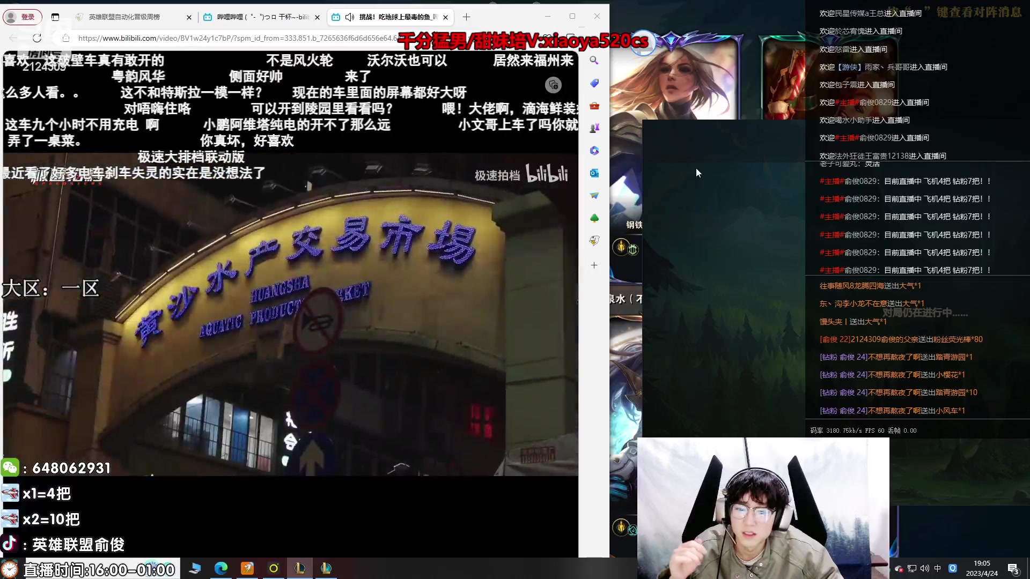
Task: Open the Outlook icon in the Edge sidebar
Action: pyautogui.click(x=594, y=173)
